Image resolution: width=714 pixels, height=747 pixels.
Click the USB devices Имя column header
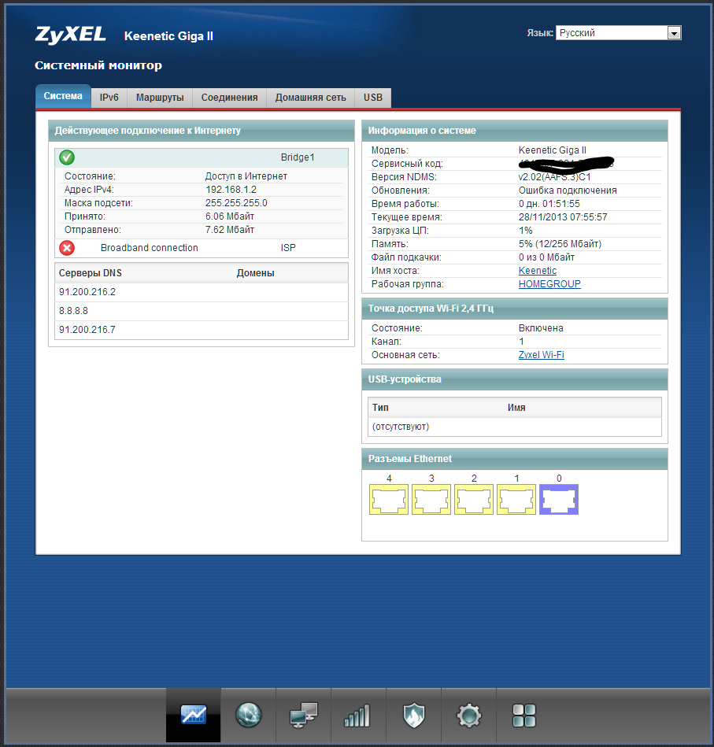517,407
